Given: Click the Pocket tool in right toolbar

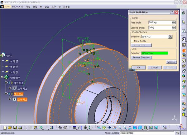Looking at the screenshot, I should coord(184,45).
